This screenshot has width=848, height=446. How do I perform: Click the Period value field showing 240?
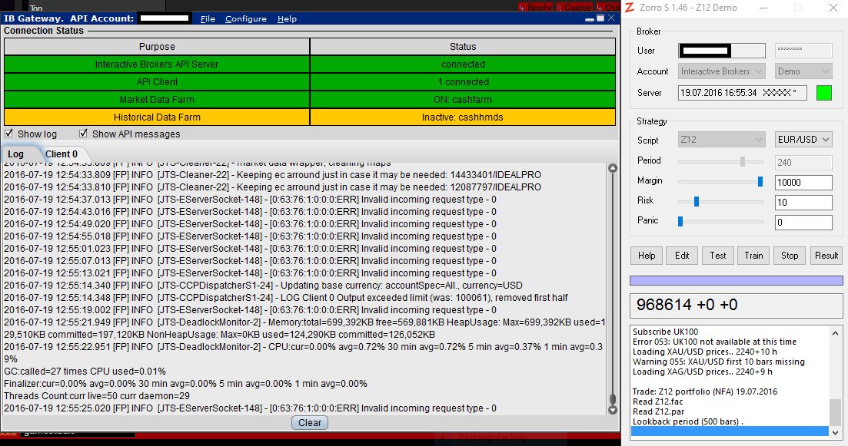click(x=803, y=163)
